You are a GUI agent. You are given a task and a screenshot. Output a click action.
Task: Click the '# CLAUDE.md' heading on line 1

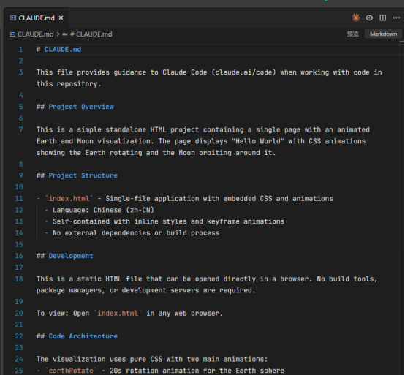click(58, 49)
